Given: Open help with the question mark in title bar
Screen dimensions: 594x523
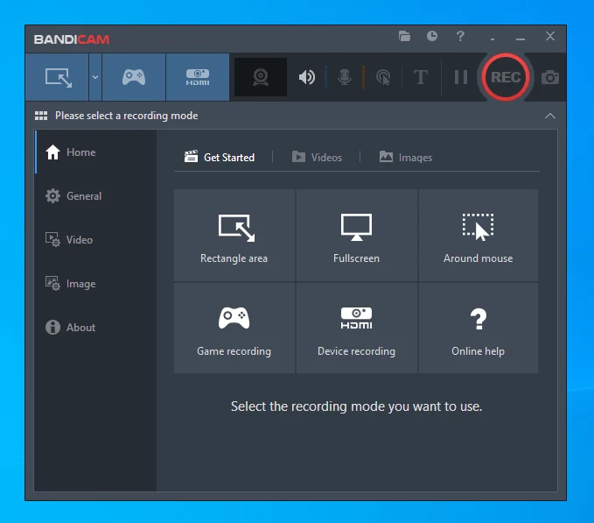Looking at the screenshot, I should tap(460, 37).
